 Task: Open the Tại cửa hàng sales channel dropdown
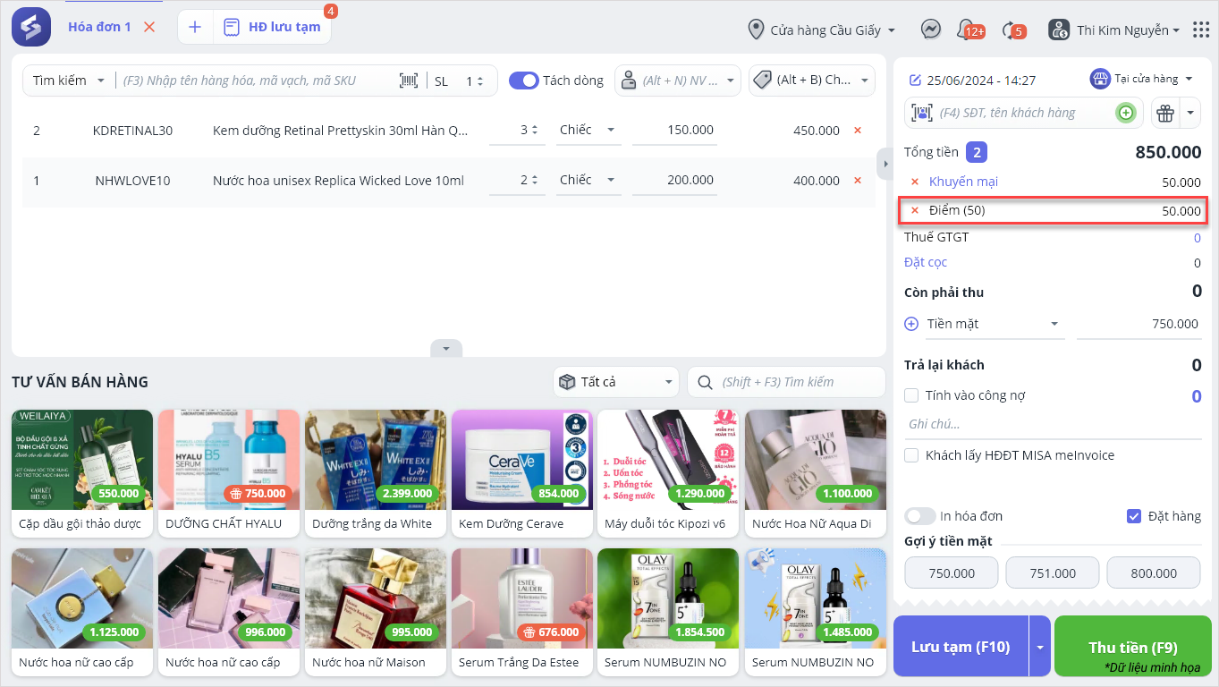1141,79
